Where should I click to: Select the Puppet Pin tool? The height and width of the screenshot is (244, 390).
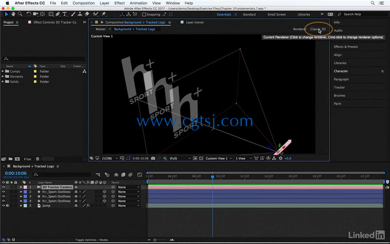click(x=104, y=14)
